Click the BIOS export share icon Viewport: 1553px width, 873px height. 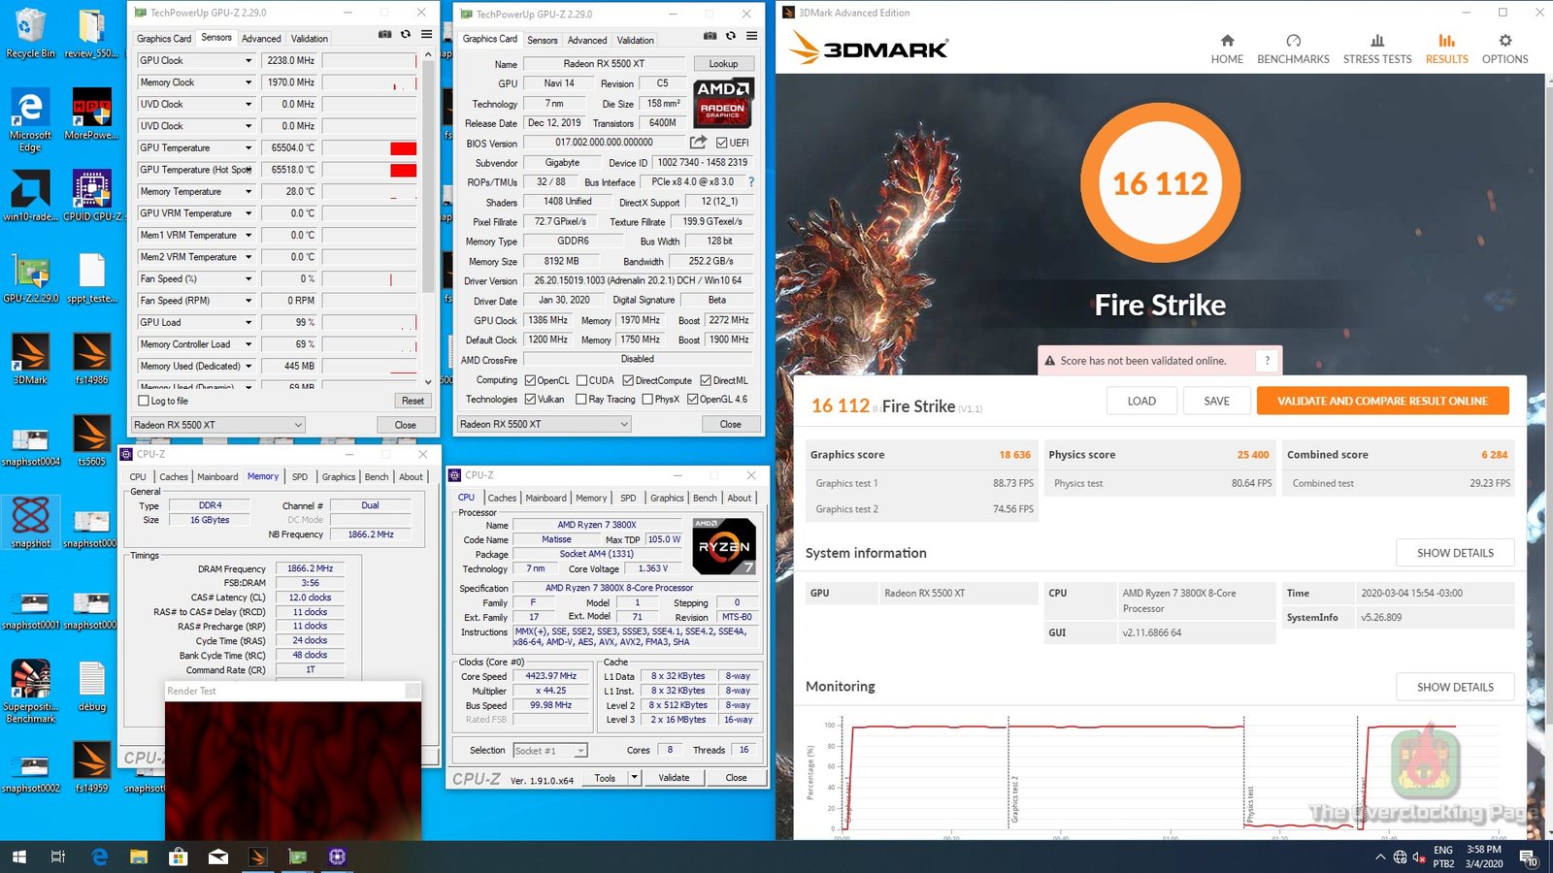[698, 143]
